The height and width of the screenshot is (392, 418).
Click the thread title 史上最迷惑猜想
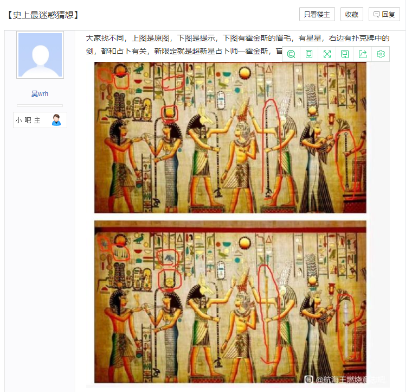[42, 15]
